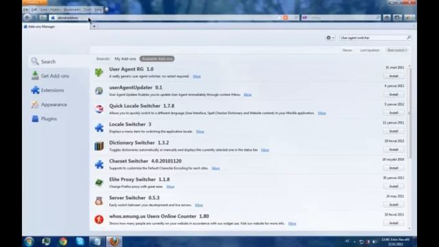Select Available Add-ons filter

tap(157, 59)
